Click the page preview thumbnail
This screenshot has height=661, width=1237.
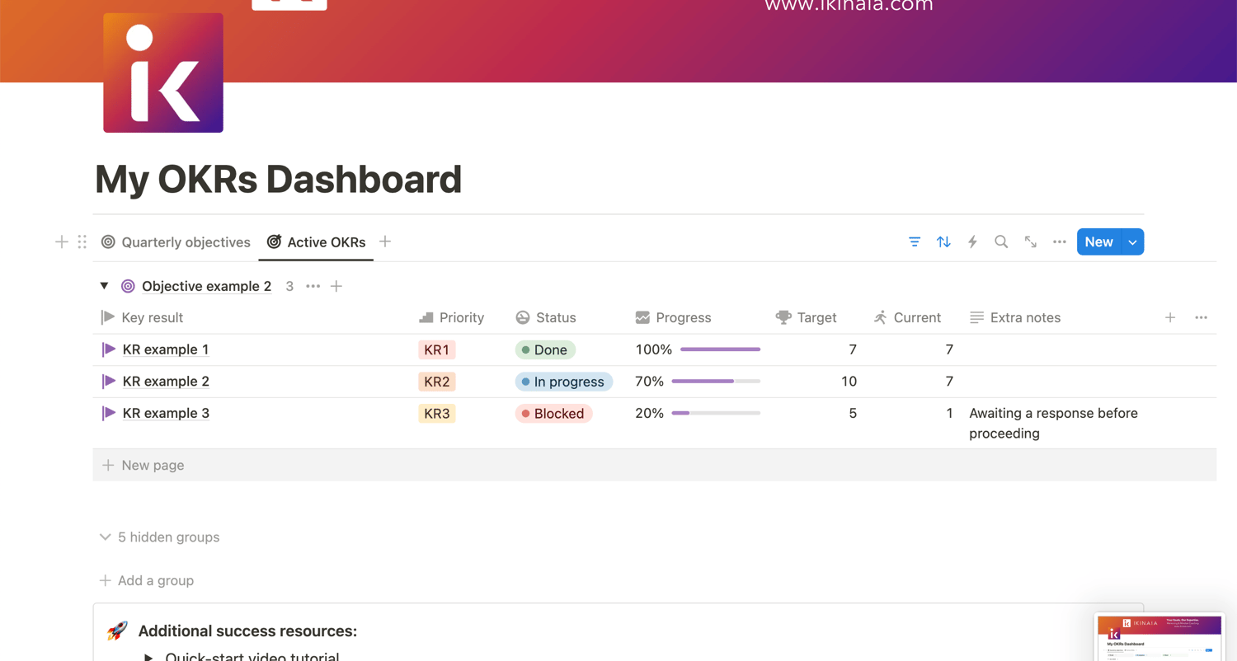1159,636
